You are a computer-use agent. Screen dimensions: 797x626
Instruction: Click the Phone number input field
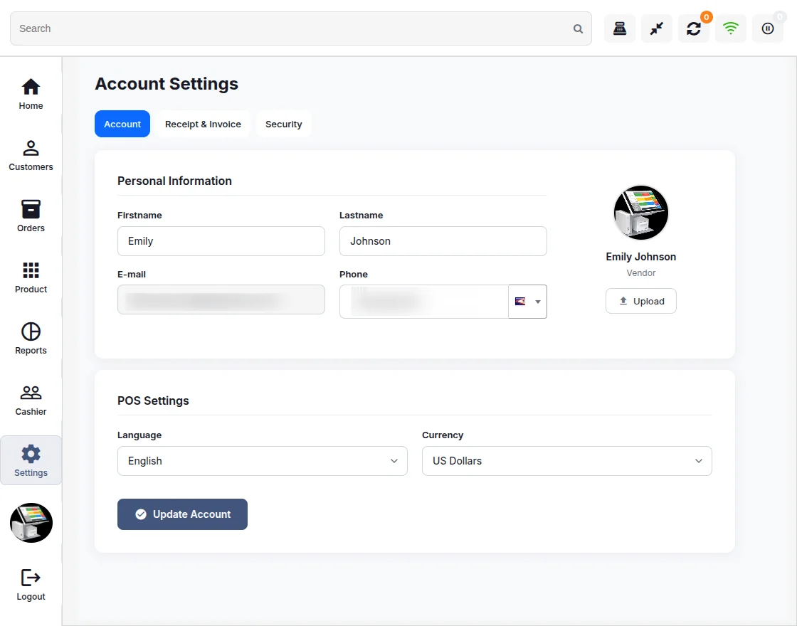coord(424,302)
